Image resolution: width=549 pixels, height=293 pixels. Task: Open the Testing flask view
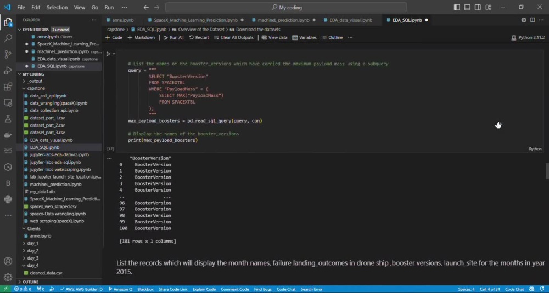click(x=8, y=119)
